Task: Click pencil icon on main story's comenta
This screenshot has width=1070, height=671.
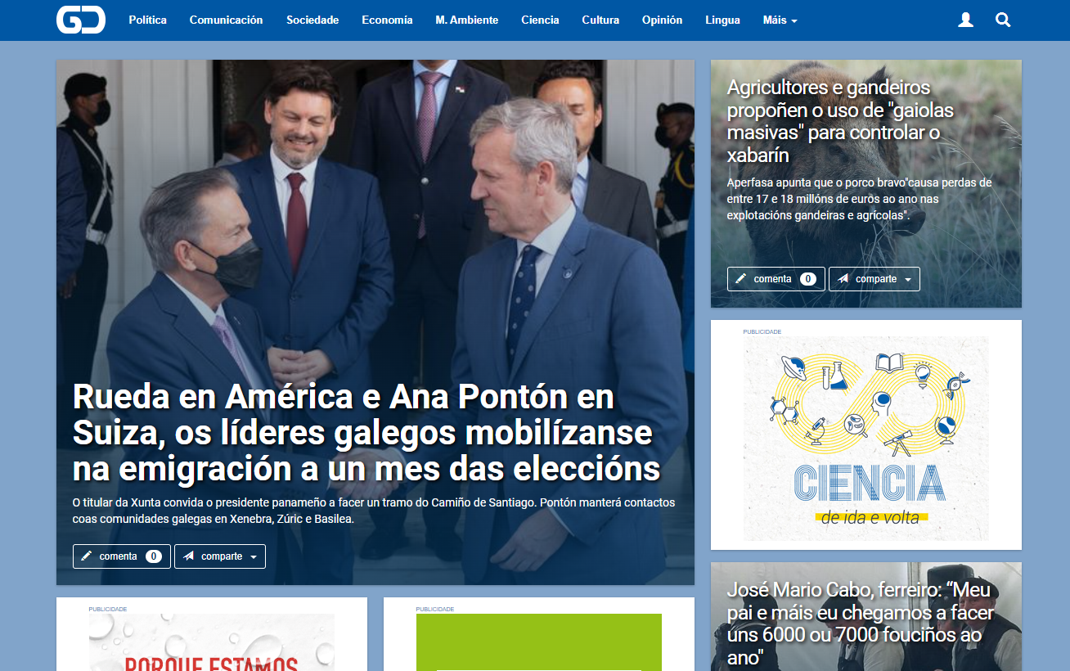Action: click(x=86, y=556)
